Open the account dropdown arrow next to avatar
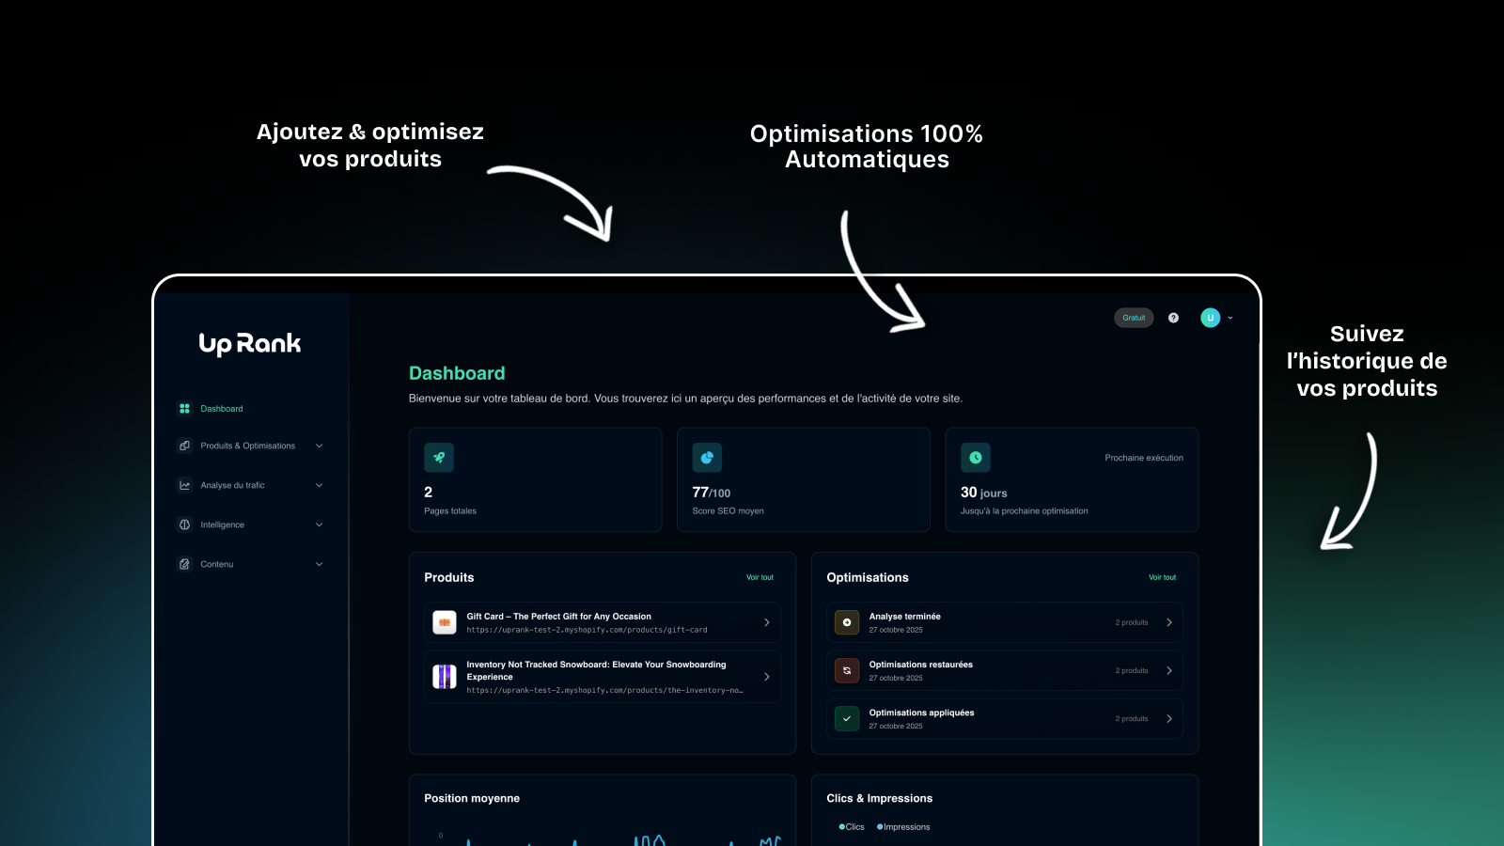The width and height of the screenshot is (1504, 846). [1230, 318]
